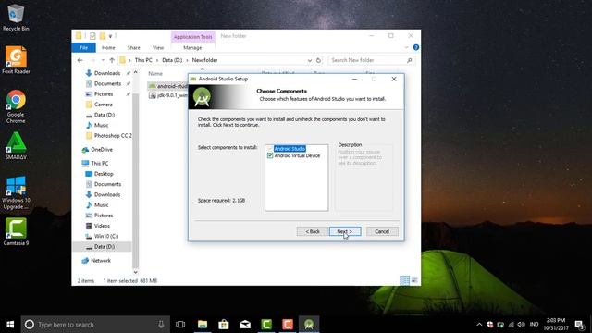
Task: Open the File tab in Explorer
Action: pos(84,47)
